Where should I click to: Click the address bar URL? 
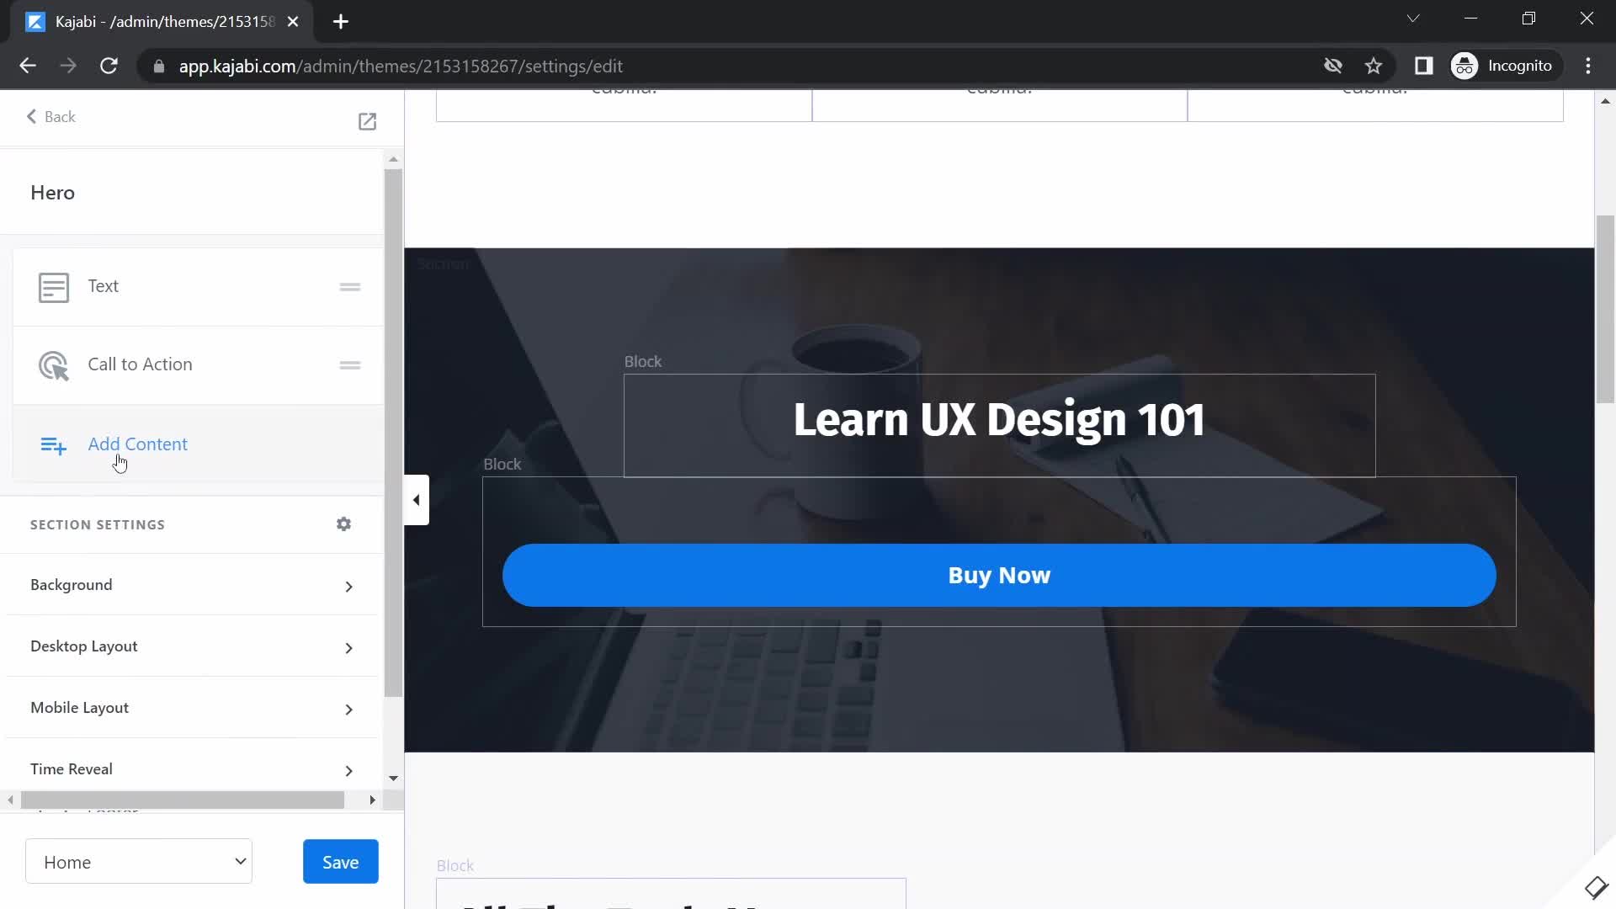pyautogui.click(x=401, y=66)
